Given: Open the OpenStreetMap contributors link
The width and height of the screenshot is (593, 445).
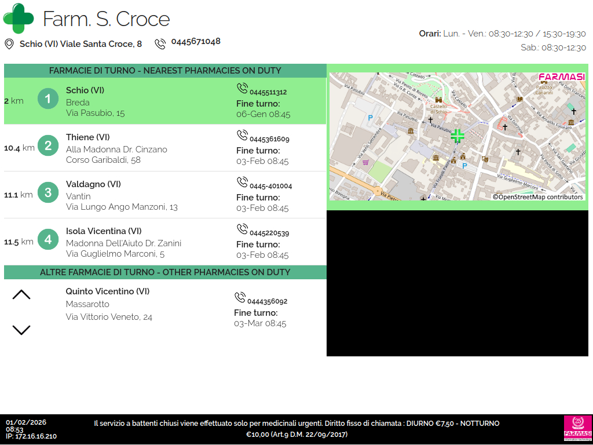Looking at the screenshot, I should 538,197.
